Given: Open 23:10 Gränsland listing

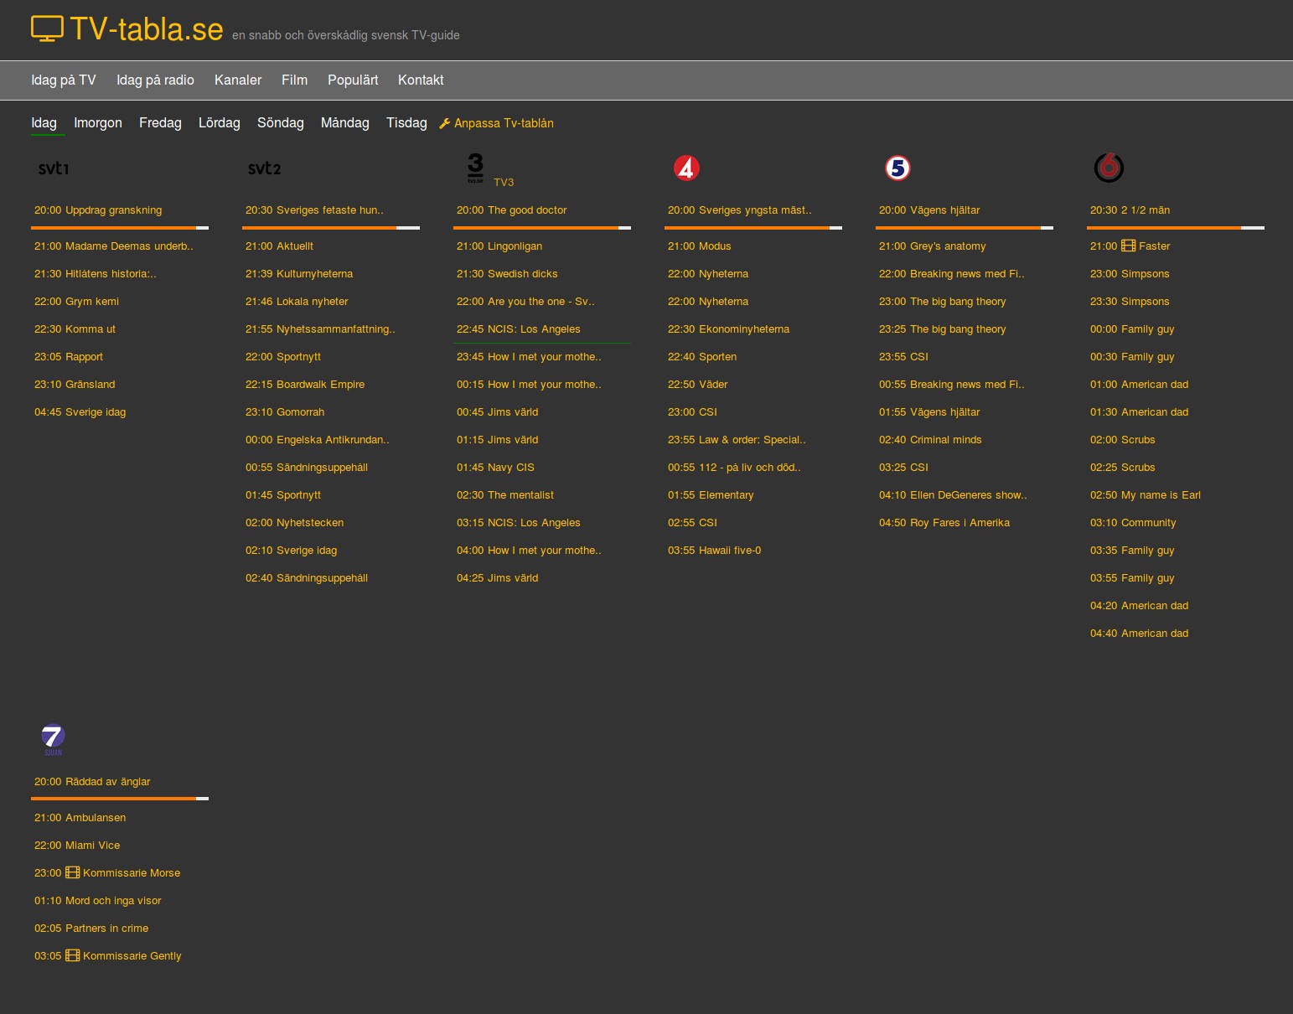Looking at the screenshot, I should (x=75, y=385).
